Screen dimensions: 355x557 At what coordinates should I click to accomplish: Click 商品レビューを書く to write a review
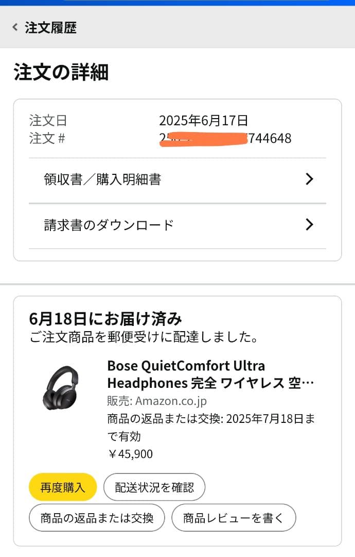click(x=234, y=517)
